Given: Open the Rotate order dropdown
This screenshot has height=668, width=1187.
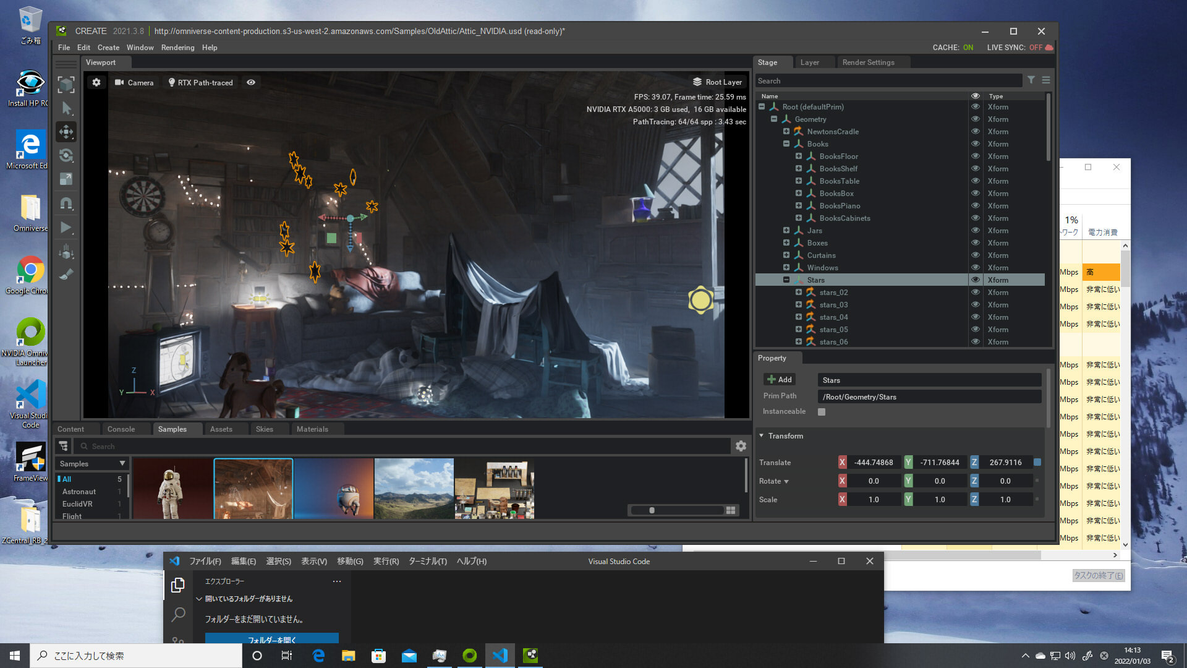Looking at the screenshot, I should 786,481.
